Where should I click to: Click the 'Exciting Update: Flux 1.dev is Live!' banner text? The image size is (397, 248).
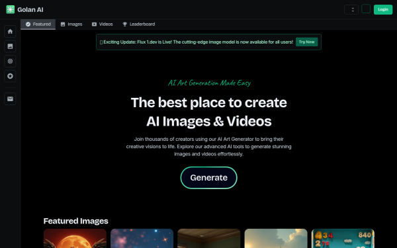(197, 42)
